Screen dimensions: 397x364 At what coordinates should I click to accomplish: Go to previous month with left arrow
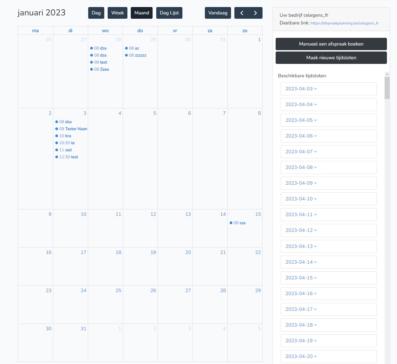tap(241, 13)
